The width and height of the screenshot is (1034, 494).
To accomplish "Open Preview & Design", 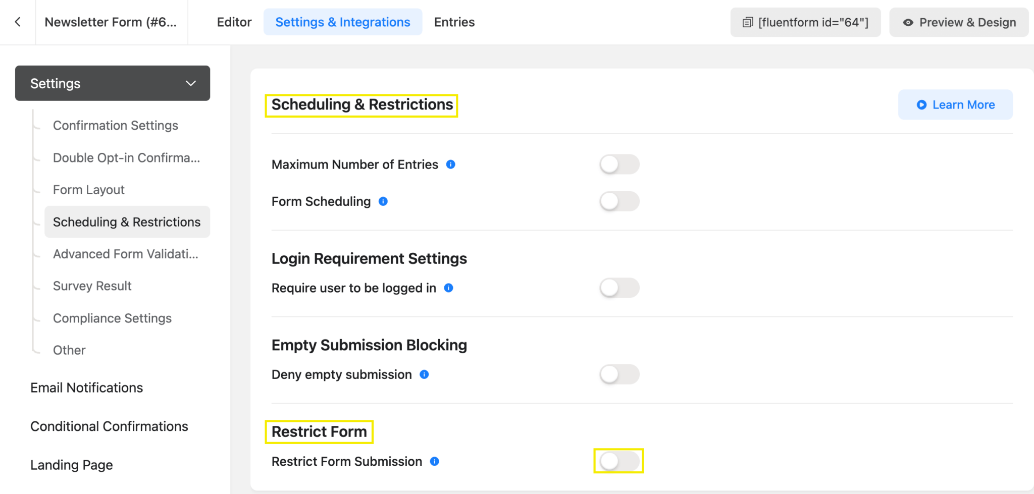I will (958, 22).
